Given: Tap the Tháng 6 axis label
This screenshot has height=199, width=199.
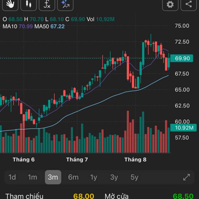Looking at the screenshot, I should 24,160.
